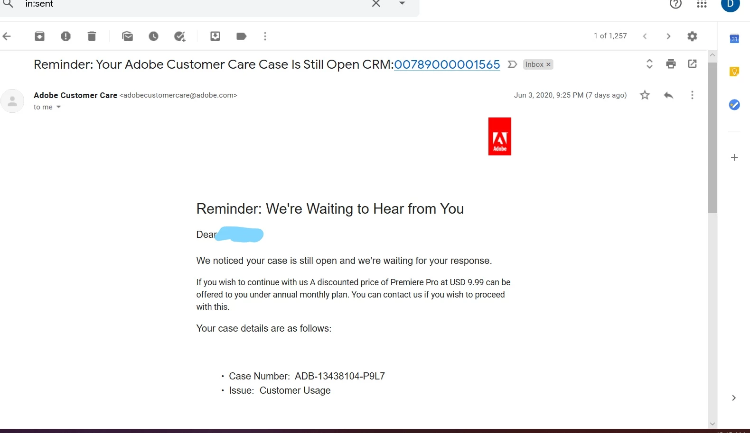Clear the search query
This screenshot has height=433, width=750.
click(376, 4)
